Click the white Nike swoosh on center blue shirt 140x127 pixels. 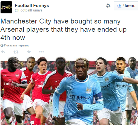coord(72,89)
